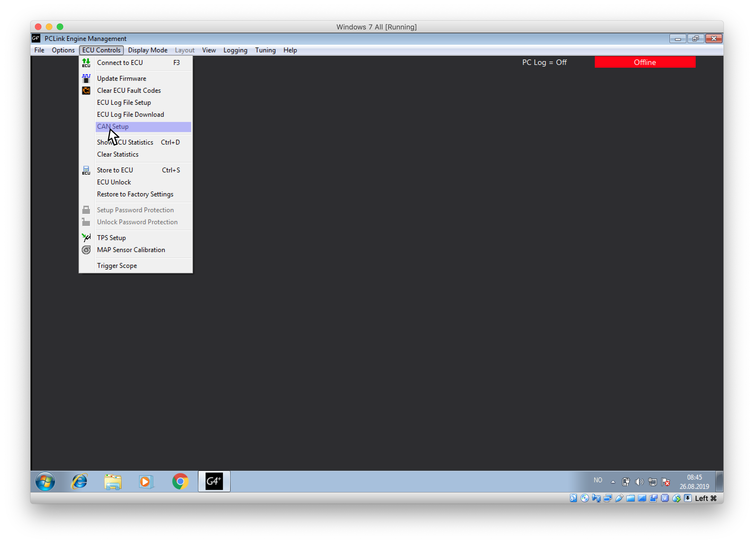The height and width of the screenshot is (544, 754).
Task: Launch Internet Explorer from the taskbar
Action: tap(79, 481)
